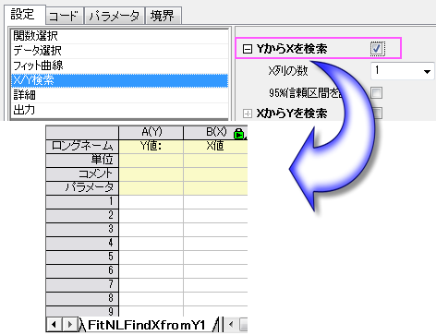Select 詳細 in the settings list
The height and width of the screenshot is (335, 436).
pos(119,95)
